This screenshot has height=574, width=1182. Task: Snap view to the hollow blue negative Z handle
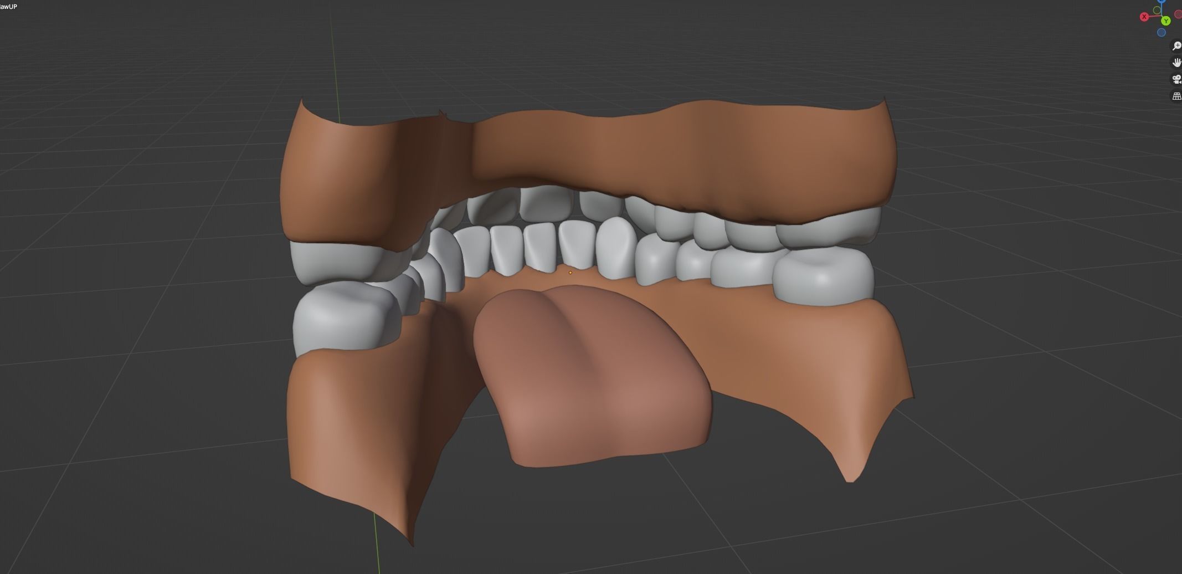coord(1162,33)
